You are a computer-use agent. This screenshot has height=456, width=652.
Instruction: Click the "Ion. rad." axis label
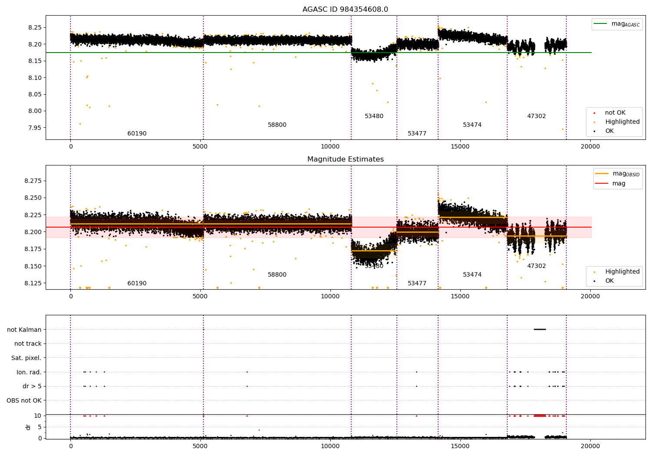coord(29,372)
